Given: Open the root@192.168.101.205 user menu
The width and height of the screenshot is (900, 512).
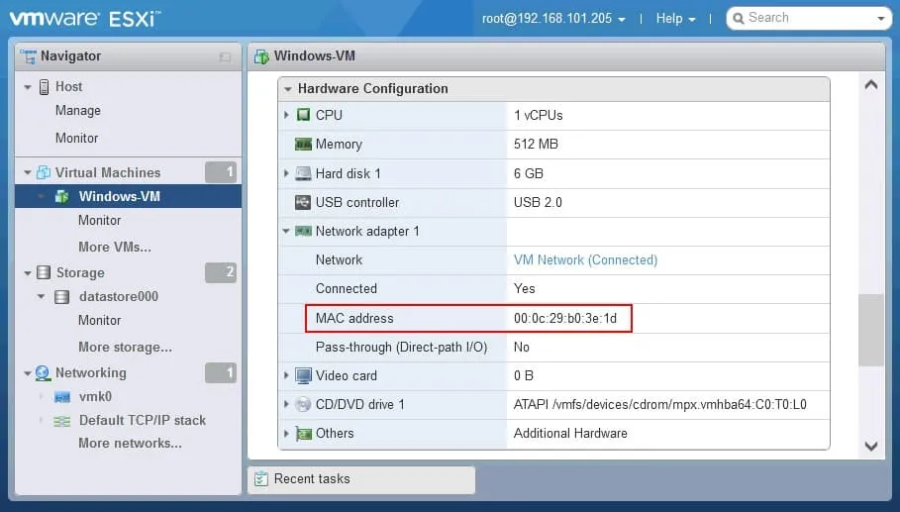Looking at the screenshot, I should tap(552, 18).
